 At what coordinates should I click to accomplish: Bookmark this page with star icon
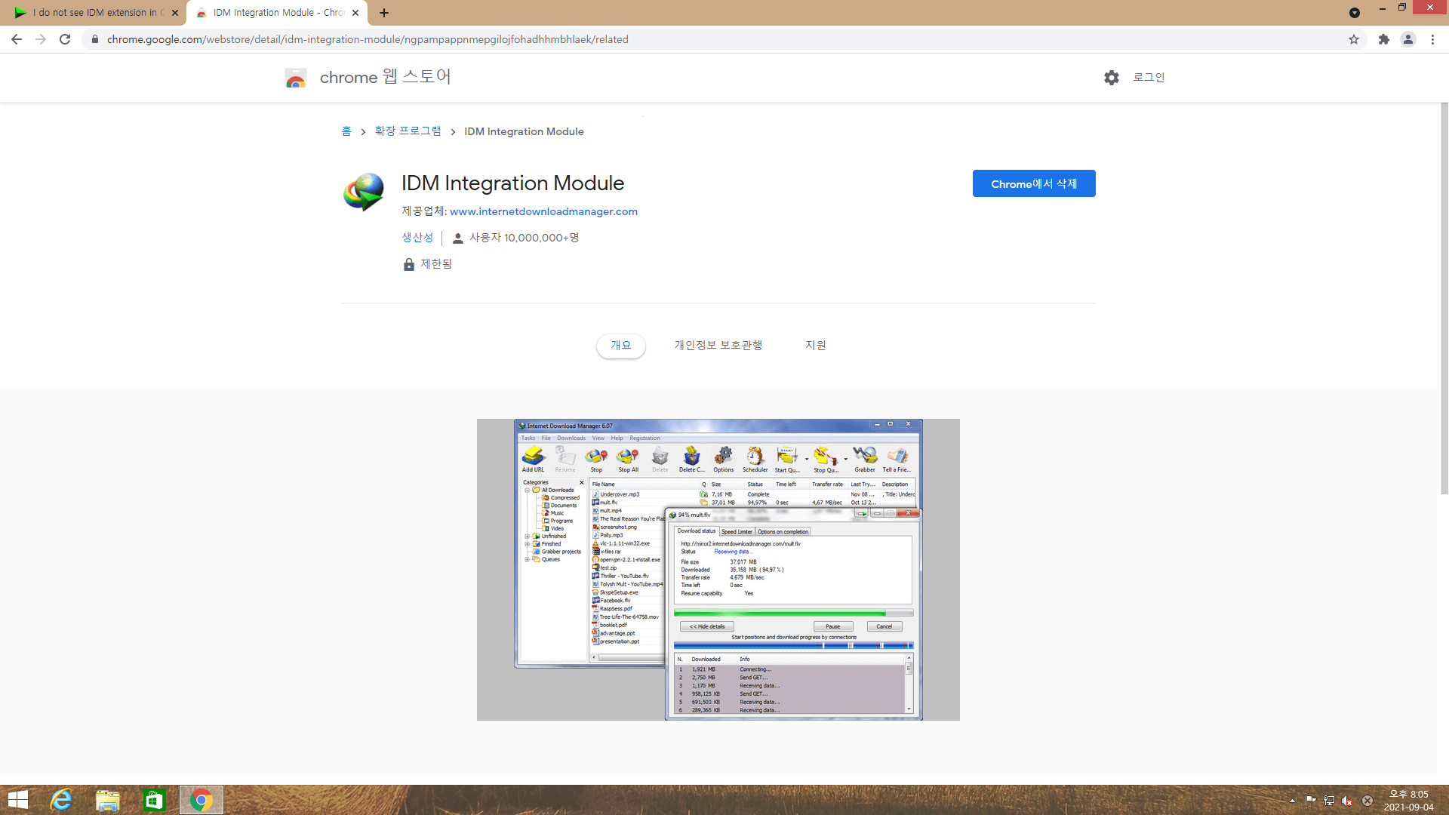[1354, 39]
